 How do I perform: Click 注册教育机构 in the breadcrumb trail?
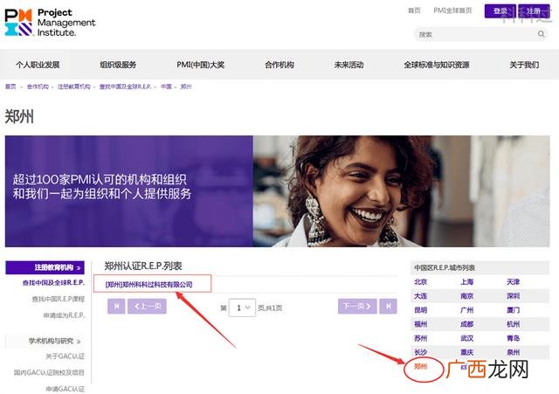coord(73,86)
